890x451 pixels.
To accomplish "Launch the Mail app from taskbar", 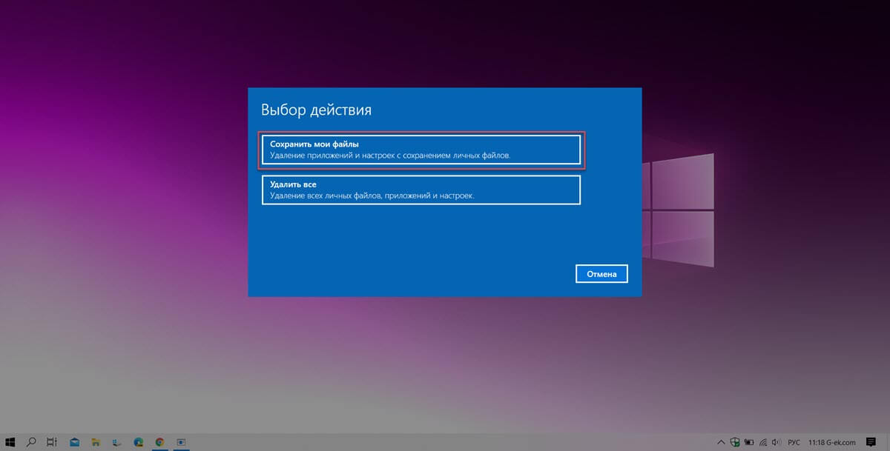I will click(x=74, y=441).
